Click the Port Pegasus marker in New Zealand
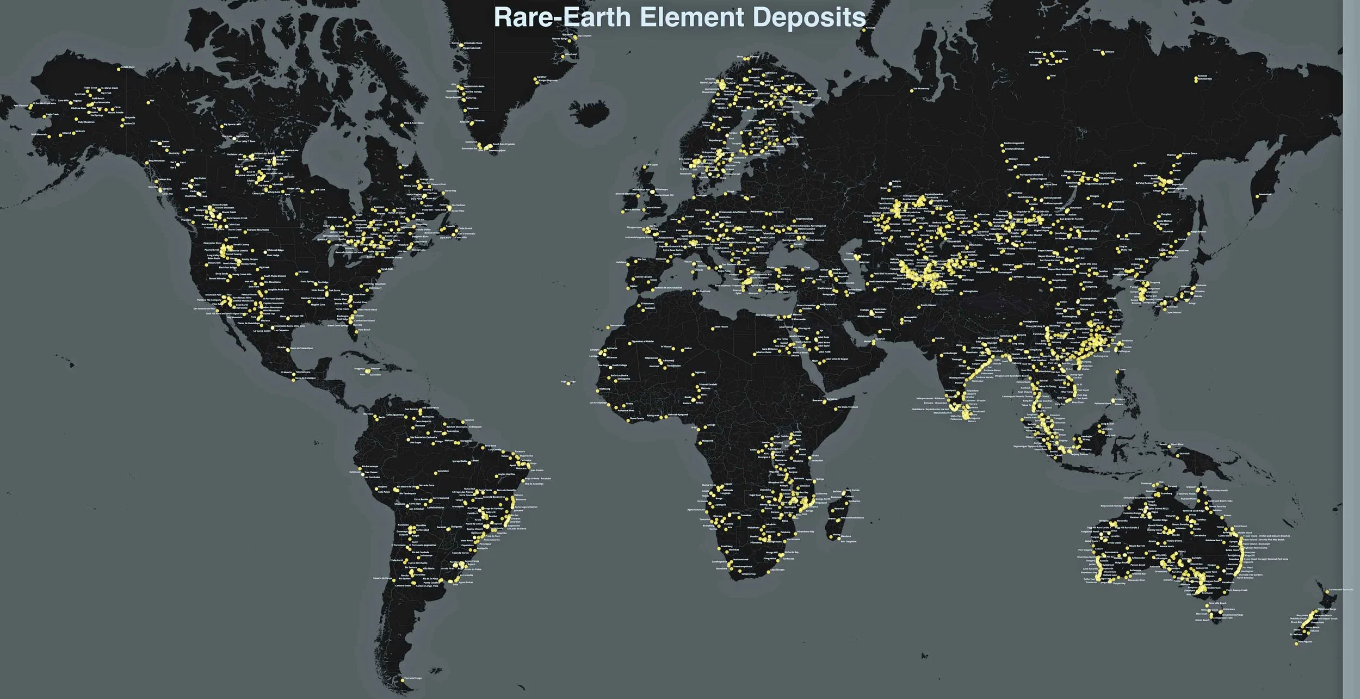The height and width of the screenshot is (699, 1360). [1296, 644]
